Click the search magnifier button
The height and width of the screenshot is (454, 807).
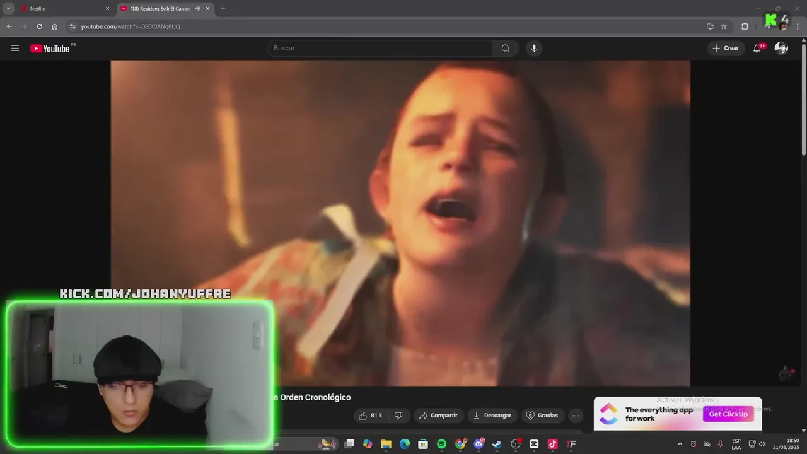[x=506, y=49]
